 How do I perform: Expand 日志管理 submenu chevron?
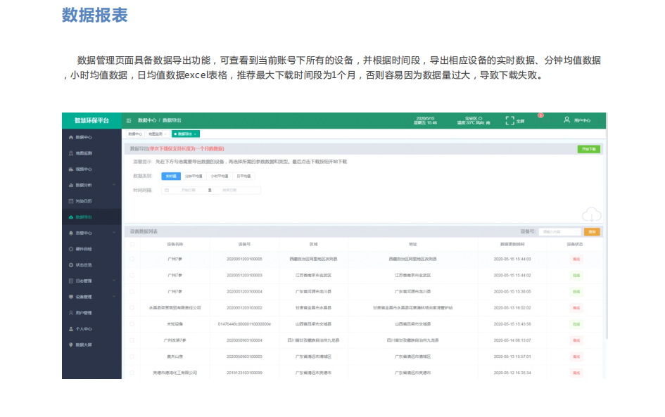pyautogui.click(x=114, y=281)
